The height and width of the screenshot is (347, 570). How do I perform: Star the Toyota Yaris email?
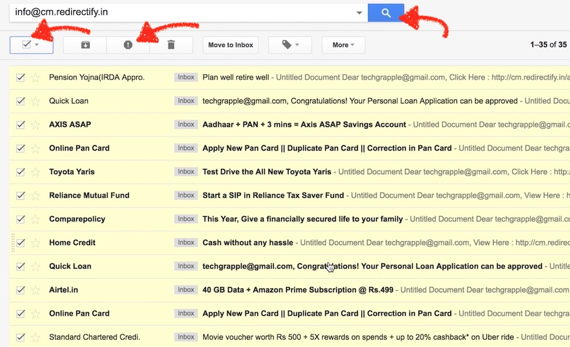(35, 172)
